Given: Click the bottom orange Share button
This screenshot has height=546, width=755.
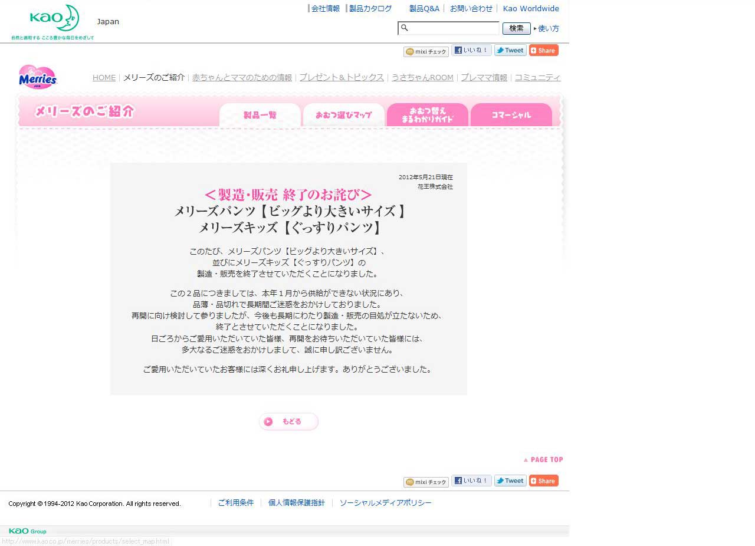Looking at the screenshot, I should pyautogui.click(x=543, y=481).
